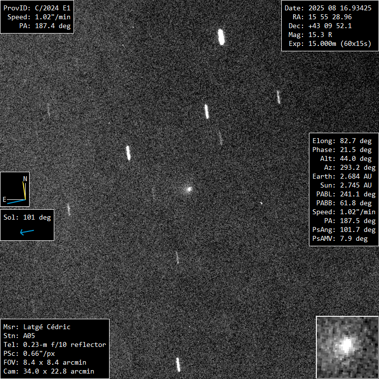Click the 'Sol: 101 deg' label
Screen dimensions: 379x379
[x=27, y=217]
